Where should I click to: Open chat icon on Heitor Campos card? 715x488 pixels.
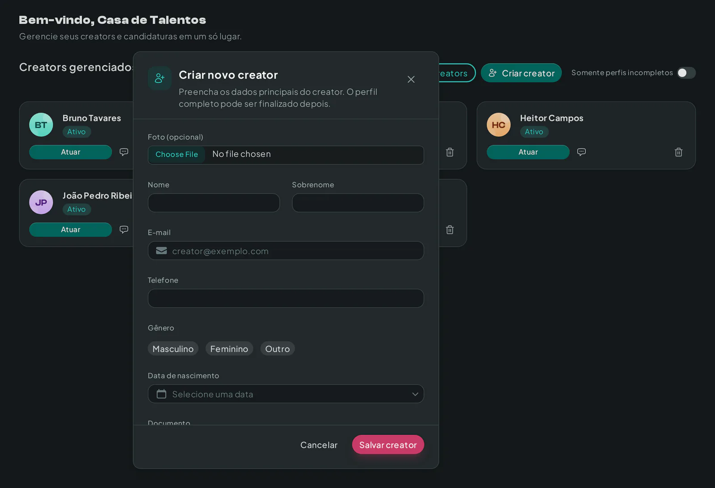581,152
